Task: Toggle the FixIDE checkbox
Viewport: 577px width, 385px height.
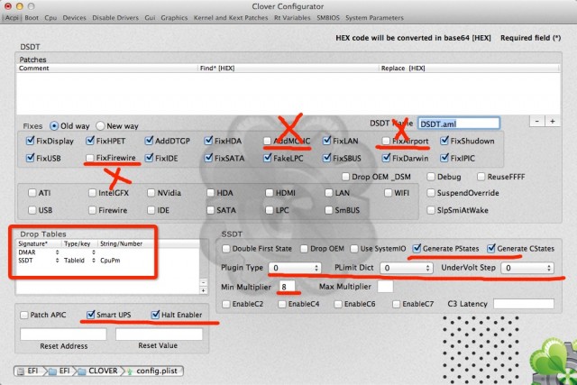Action: coord(149,158)
